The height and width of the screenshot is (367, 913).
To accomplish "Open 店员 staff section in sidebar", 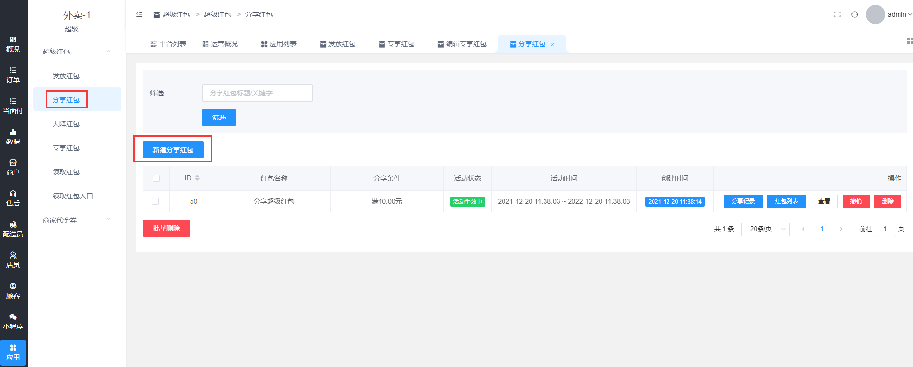I will pos(13,260).
